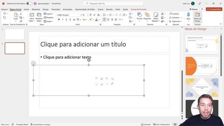Click the shape outline pen icon
Image resolution: width=224 pixels, height=126 pixels.
click(x=162, y=17)
